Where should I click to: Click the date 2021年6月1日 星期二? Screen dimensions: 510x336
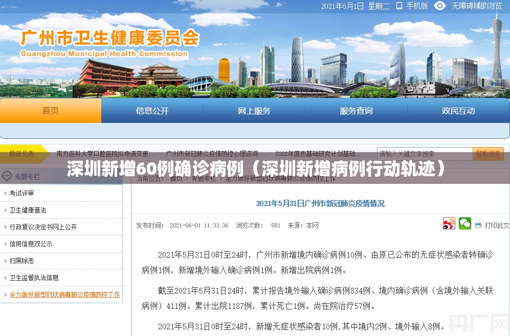(355, 6)
